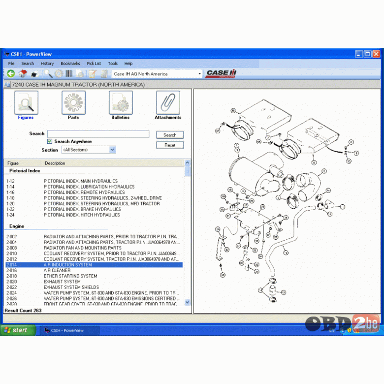Click the Engine group heading
Image resolution: width=384 pixels, height=384 pixels.
pos(17,226)
